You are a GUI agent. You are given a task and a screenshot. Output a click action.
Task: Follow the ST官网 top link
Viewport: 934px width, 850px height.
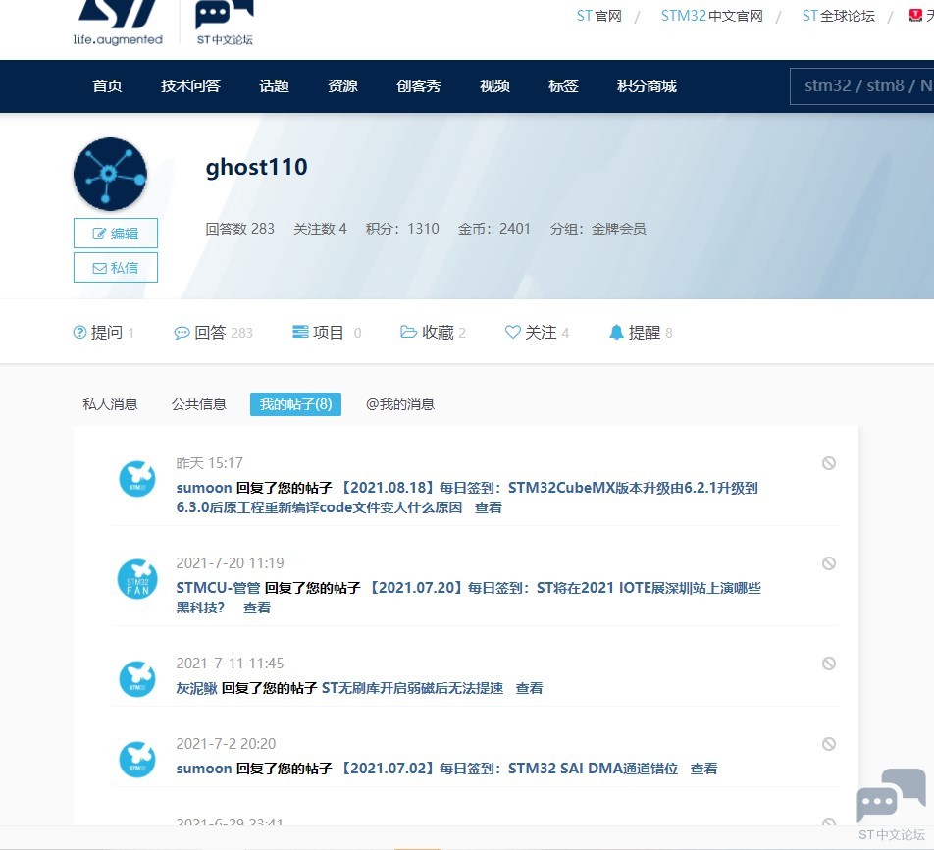599,16
